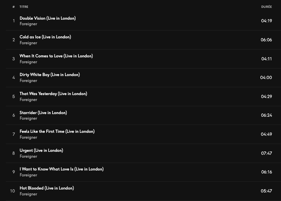Screen dimensions: 281x201
Task: Select the song Cold as Ice (Live in London)
Action: 45,37
